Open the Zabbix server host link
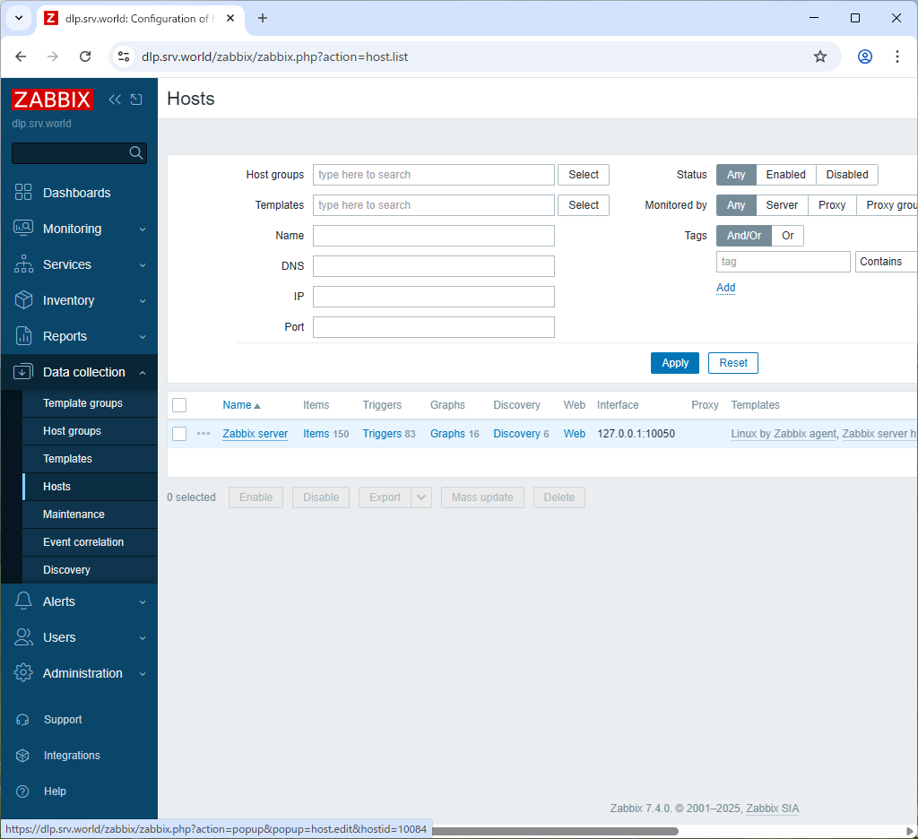This screenshot has width=918, height=839. pos(254,433)
